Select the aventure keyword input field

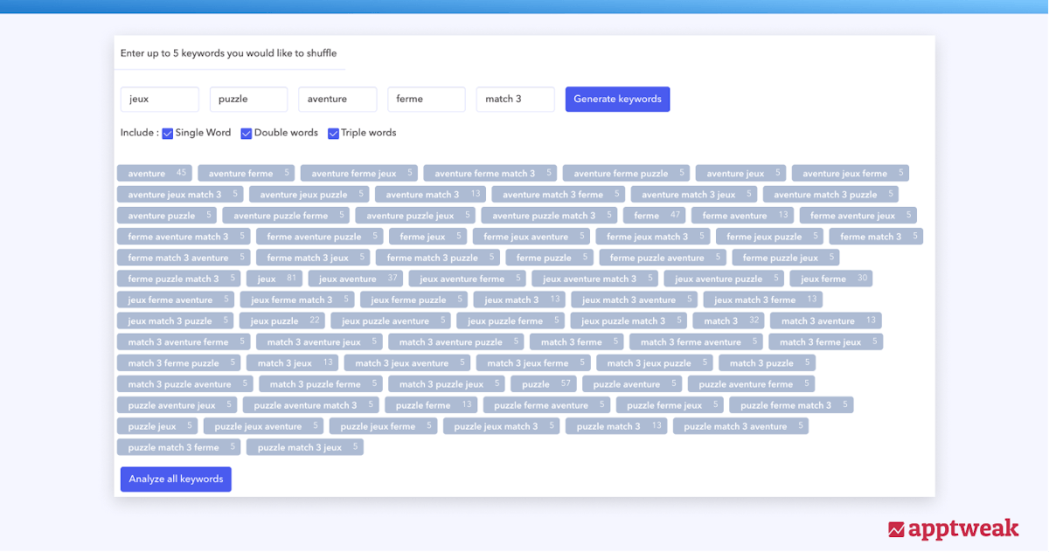[337, 100]
